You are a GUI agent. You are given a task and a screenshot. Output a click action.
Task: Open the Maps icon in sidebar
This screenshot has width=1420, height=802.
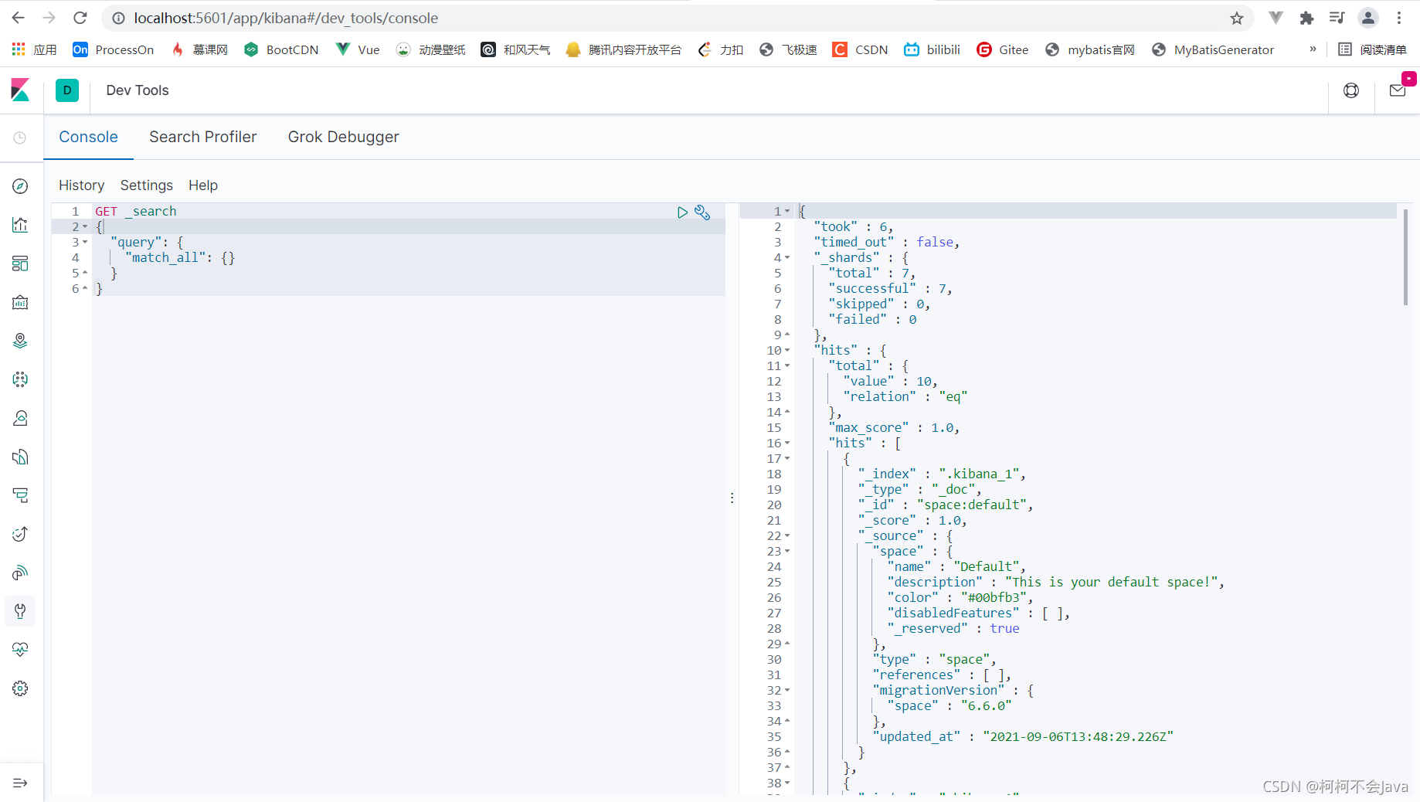click(21, 341)
